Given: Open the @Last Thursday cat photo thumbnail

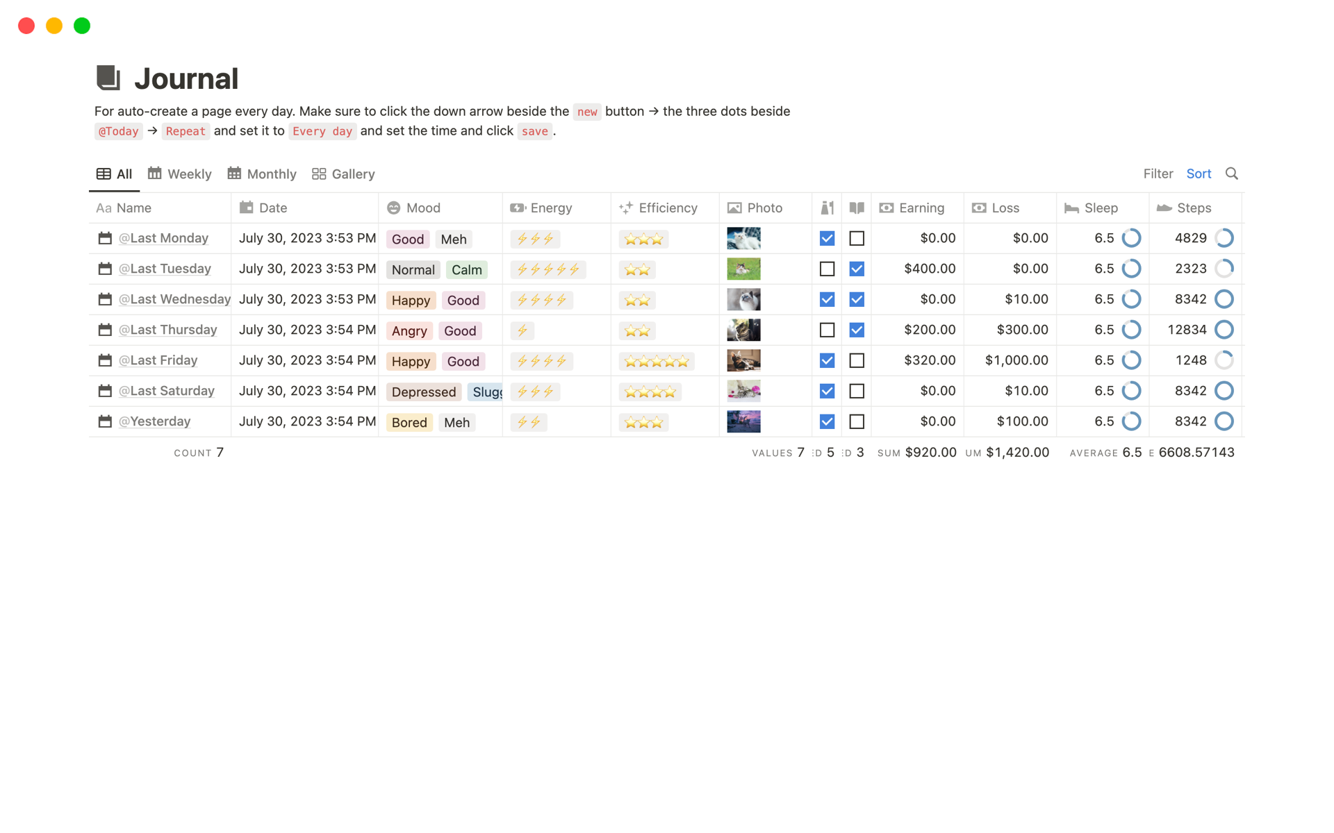Looking at the screenshot, I should 743,330.
